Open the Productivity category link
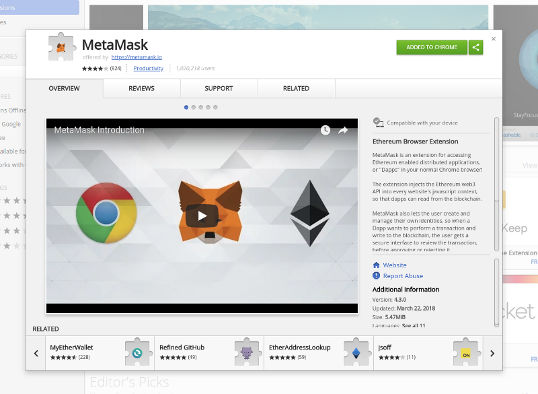This screenshot has height=394, width=538. pyautogui.click(x=149, y=68)
